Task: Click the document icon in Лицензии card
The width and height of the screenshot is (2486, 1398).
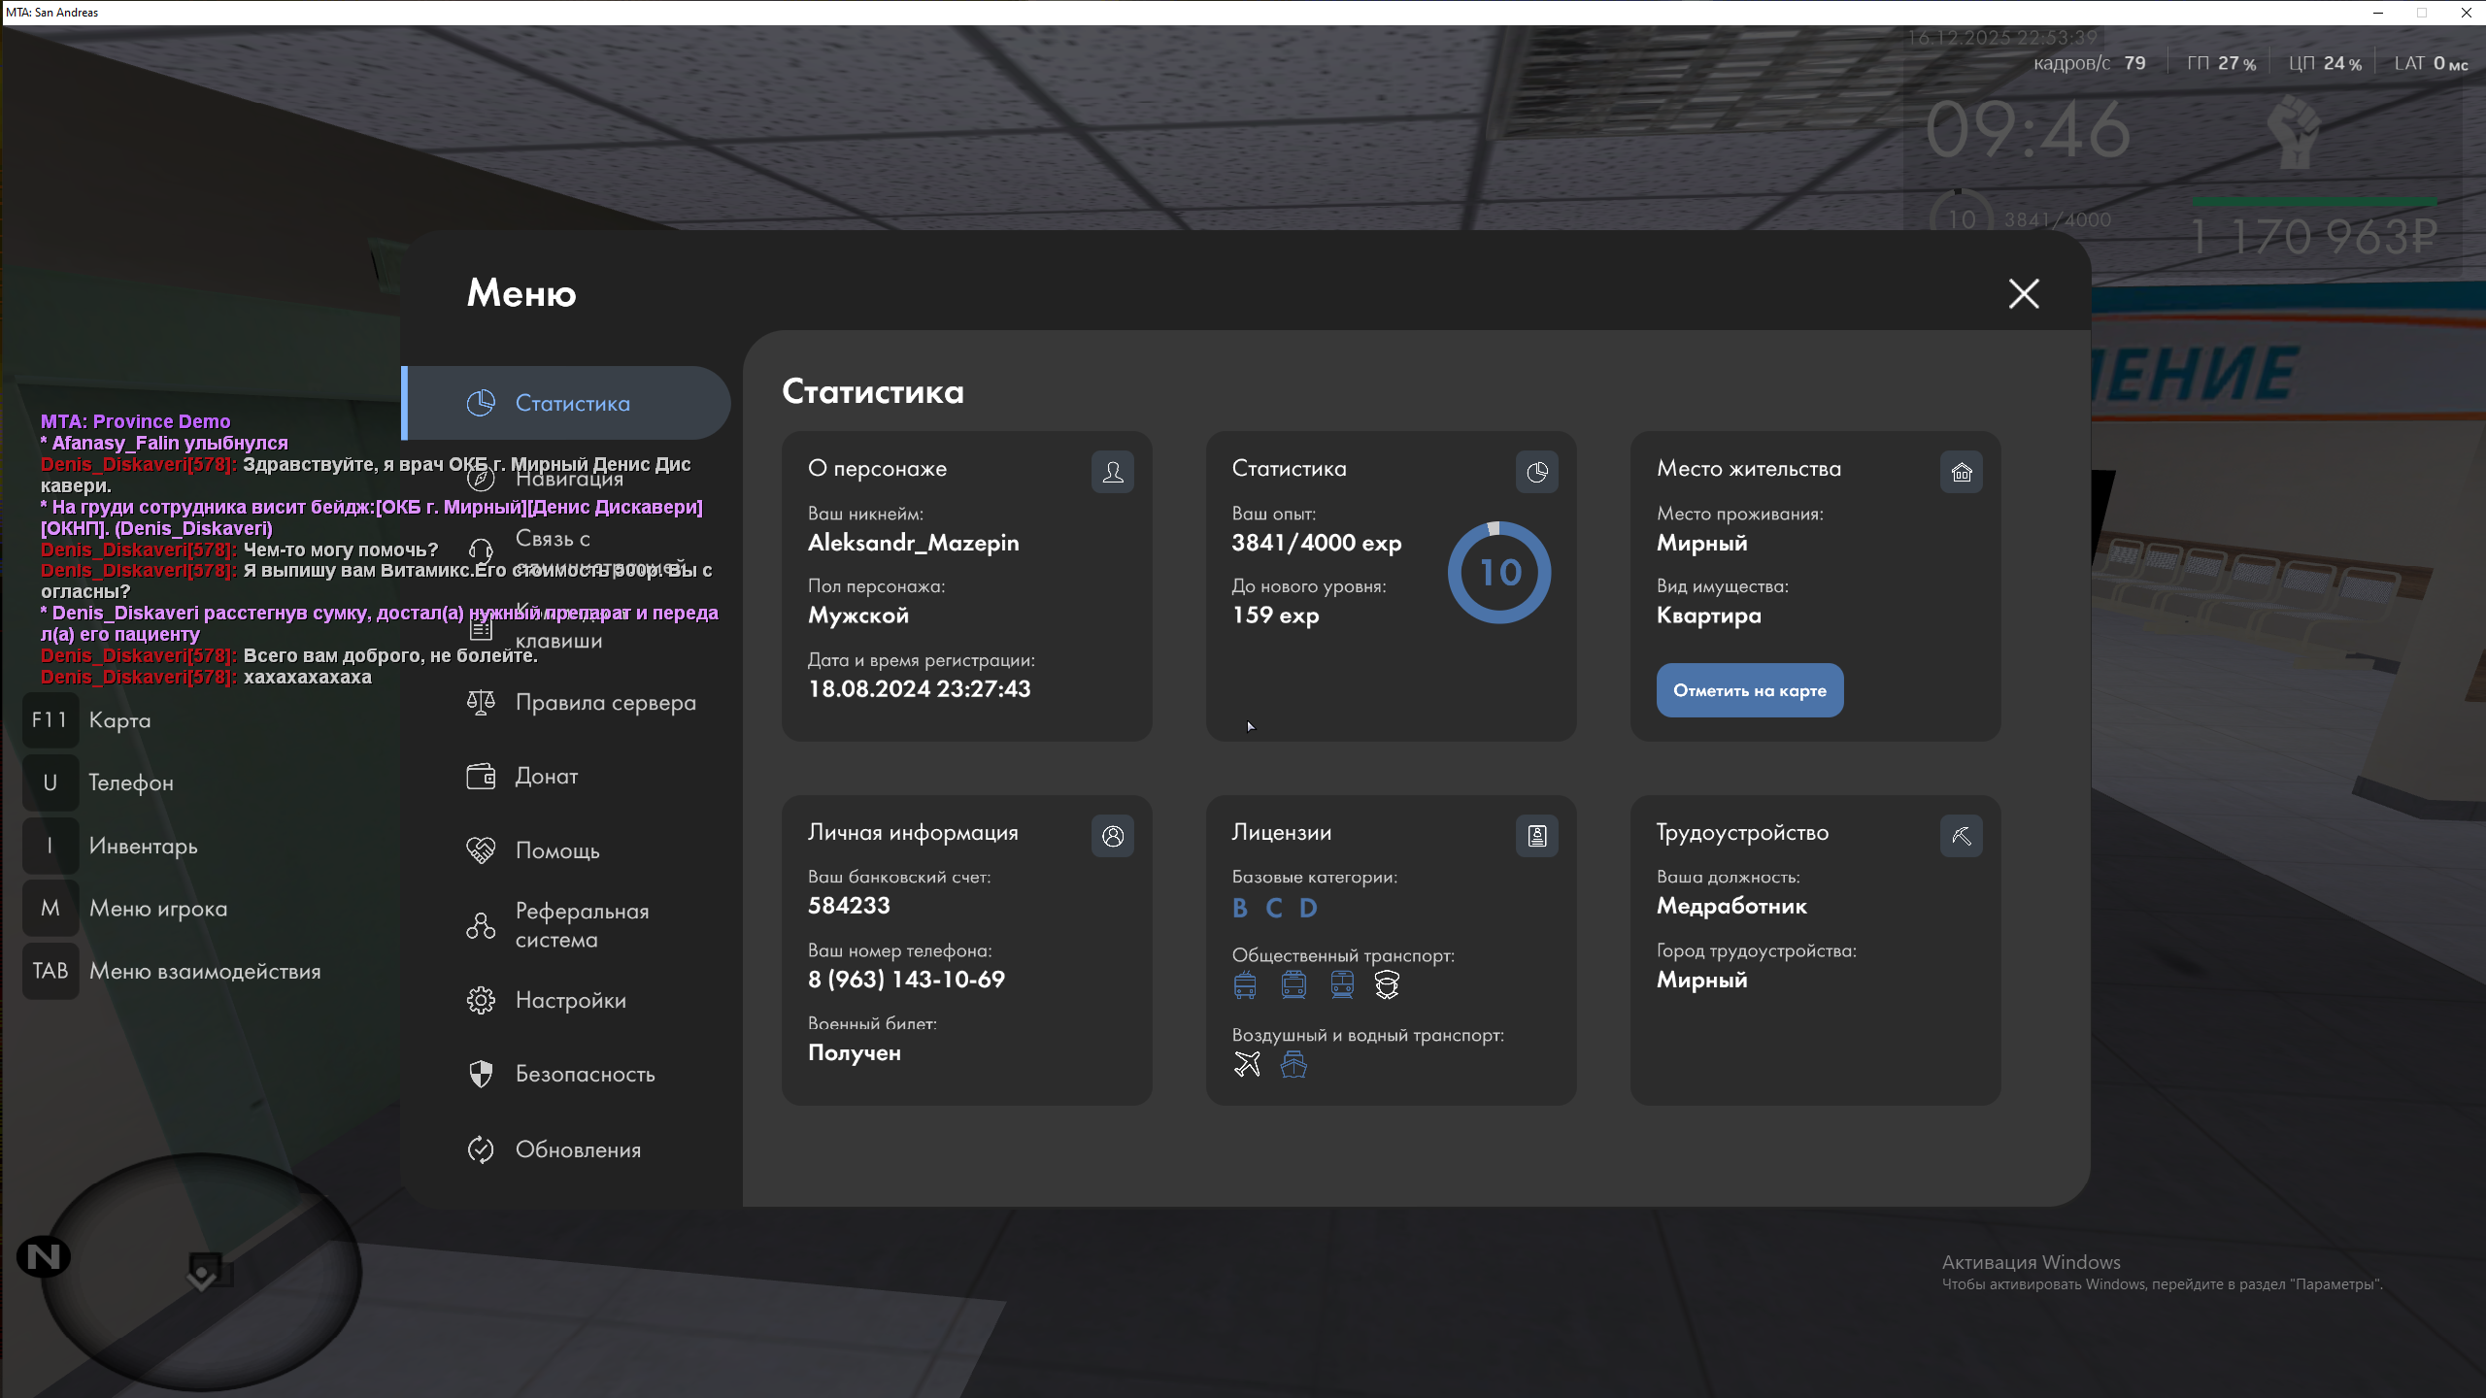Action: coord(1537,836)
